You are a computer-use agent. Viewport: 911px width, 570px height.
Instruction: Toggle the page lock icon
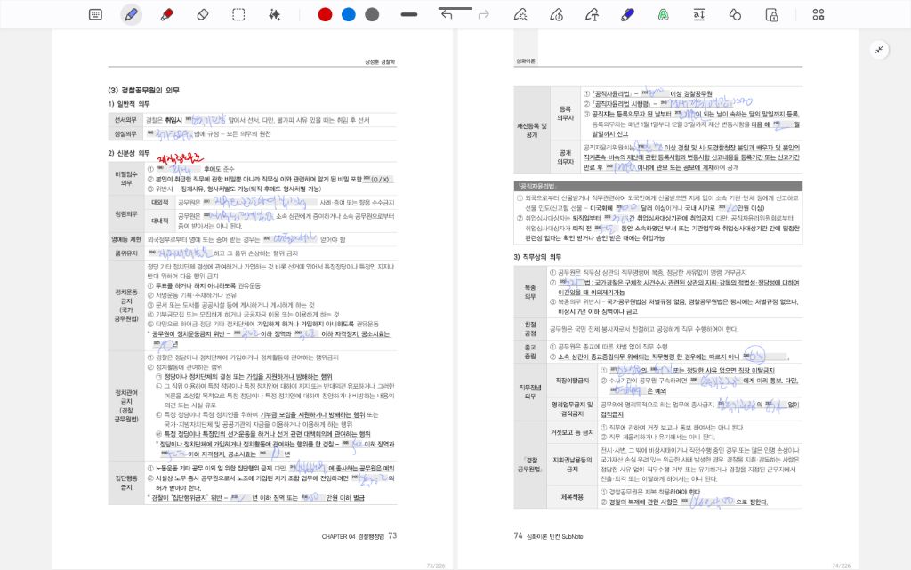771,14
